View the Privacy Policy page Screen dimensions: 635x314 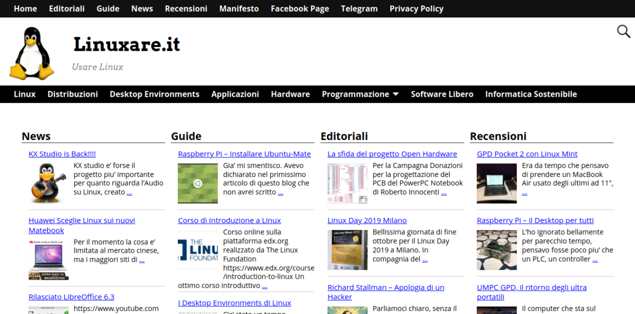coord(416,8)
